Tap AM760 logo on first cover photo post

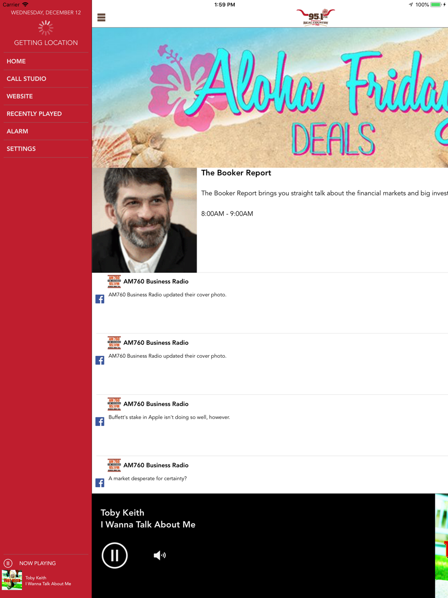coord(114,282)
